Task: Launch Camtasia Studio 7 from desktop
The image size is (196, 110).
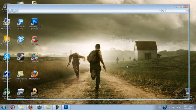Action: pyautogui.click(x=21, y=76)
